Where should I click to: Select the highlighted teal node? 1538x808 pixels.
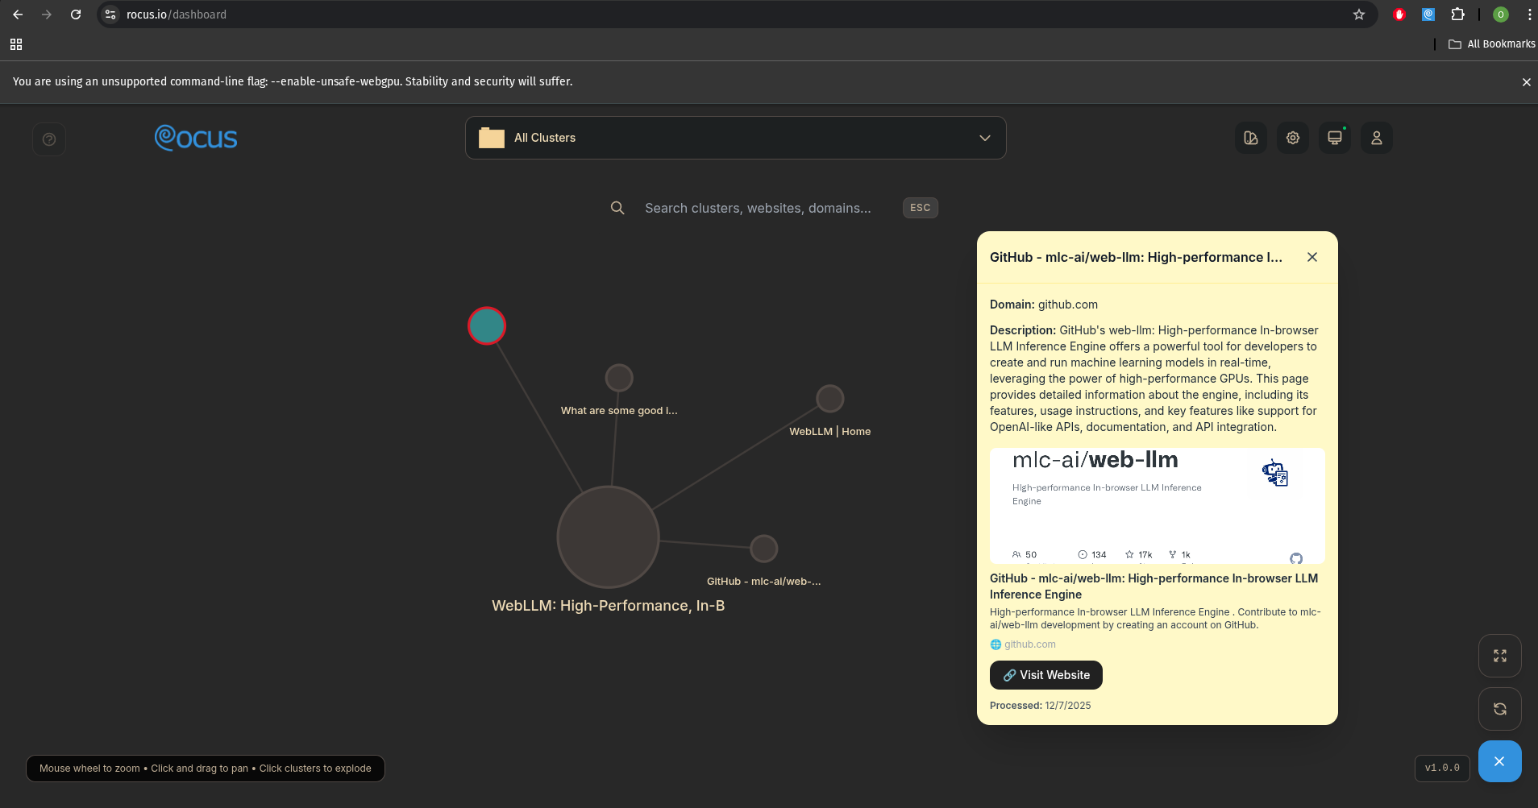[487, 326]
